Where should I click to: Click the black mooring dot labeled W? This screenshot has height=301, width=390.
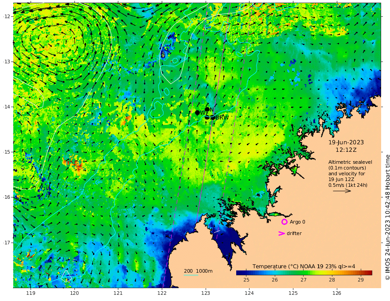[x=198, y=112]
